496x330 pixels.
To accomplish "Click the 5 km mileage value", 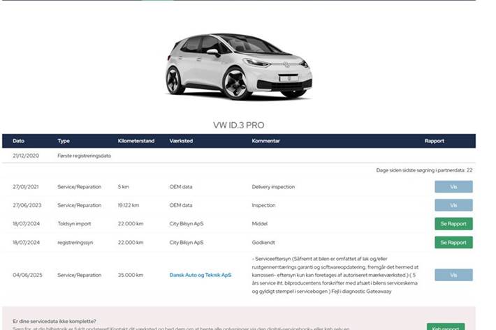I will click(x=124, y=187).
